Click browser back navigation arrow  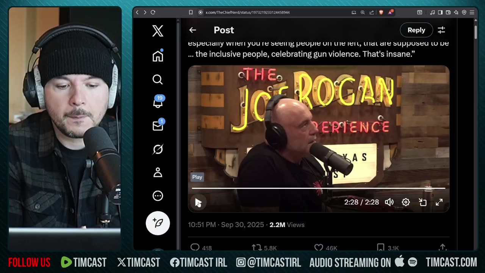point(137,12)
